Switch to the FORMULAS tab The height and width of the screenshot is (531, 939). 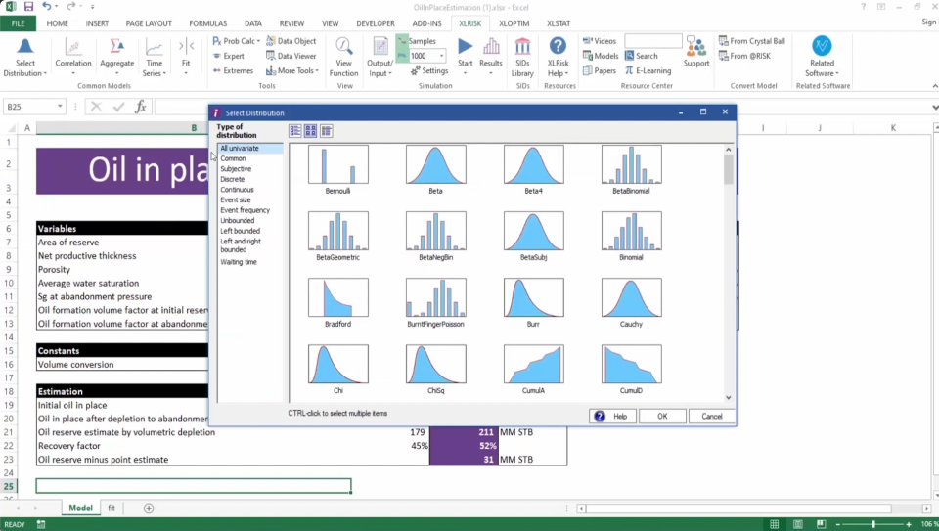[207, 23]
